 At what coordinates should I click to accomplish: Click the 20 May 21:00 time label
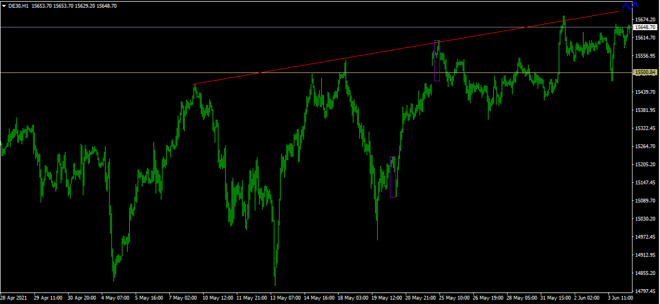click(422, 299)
